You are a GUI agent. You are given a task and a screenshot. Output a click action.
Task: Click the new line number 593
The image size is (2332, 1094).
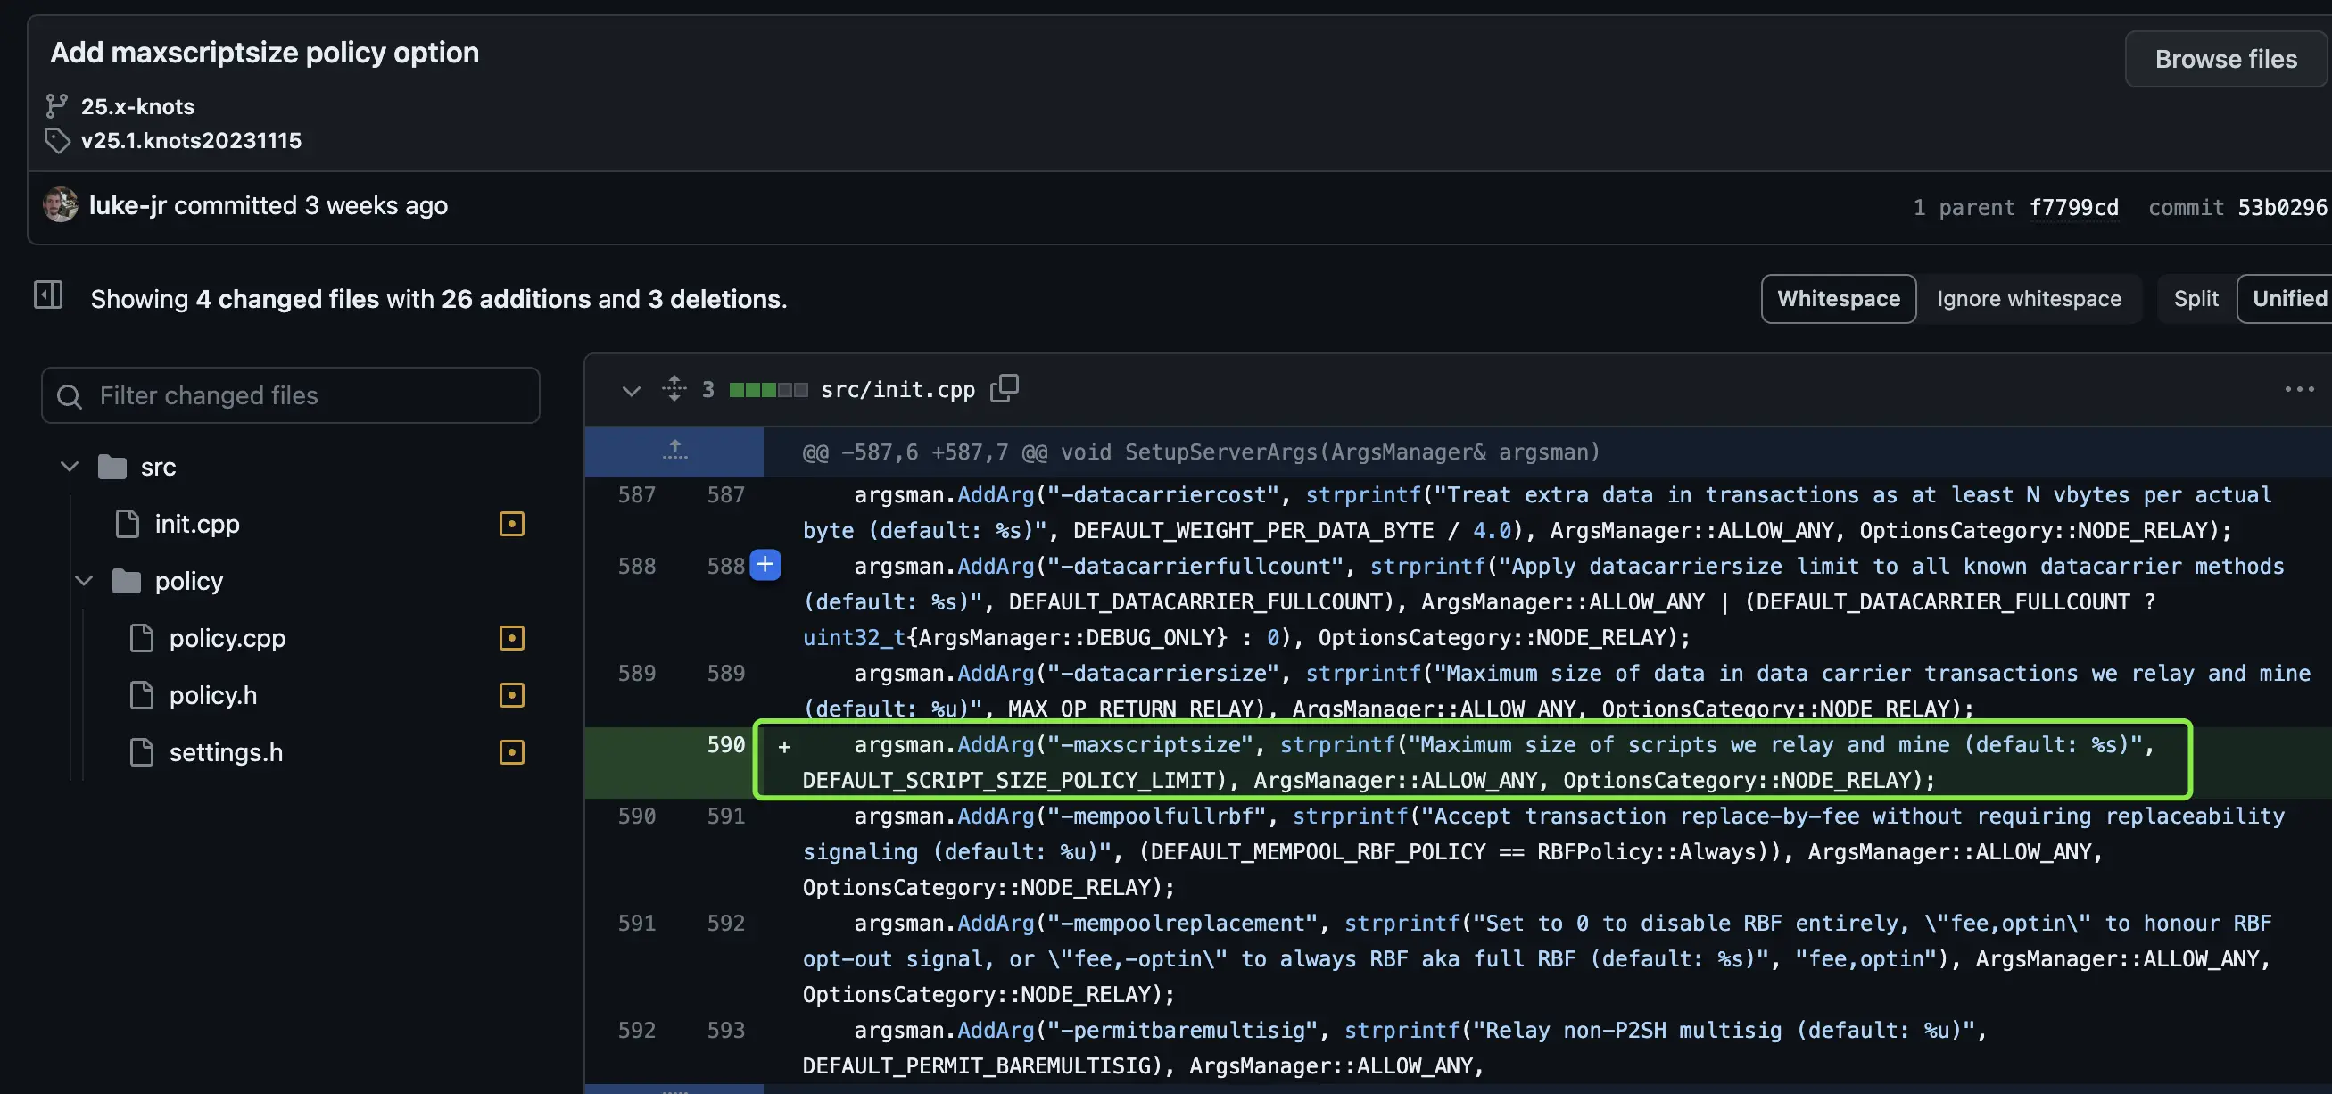725,1030
